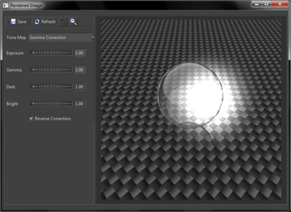This screenshot has width=291, height=212.
Task: Click the Gamma label text
Action: (x=14, y=70)
